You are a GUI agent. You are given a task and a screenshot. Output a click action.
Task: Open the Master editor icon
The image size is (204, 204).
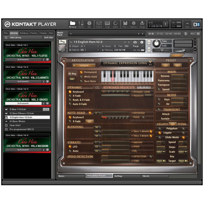[81, 24]
